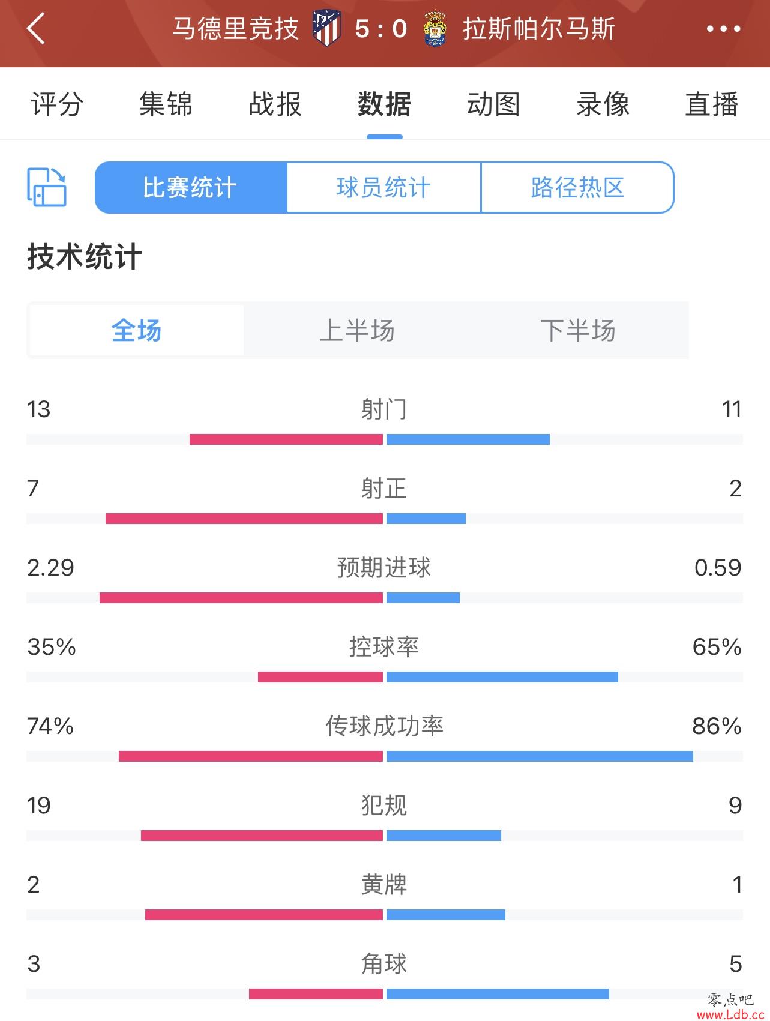Select the 路径热区 segment
The image size is (770, 1021).
(577, 187)
